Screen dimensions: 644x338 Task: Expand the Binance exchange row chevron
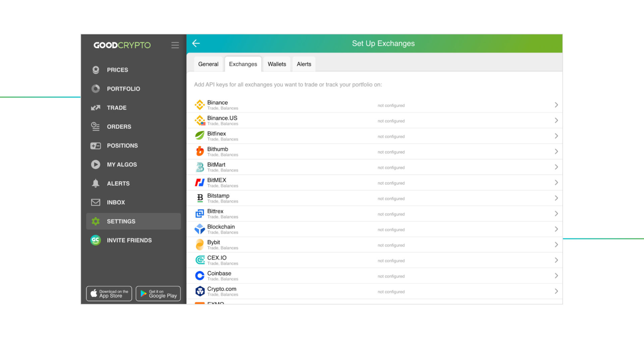556,105
